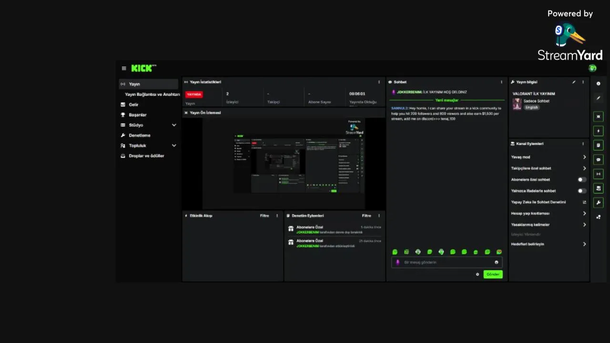Toggle the broadcast signal widget icon in the right rail

[x=599, y=174]
